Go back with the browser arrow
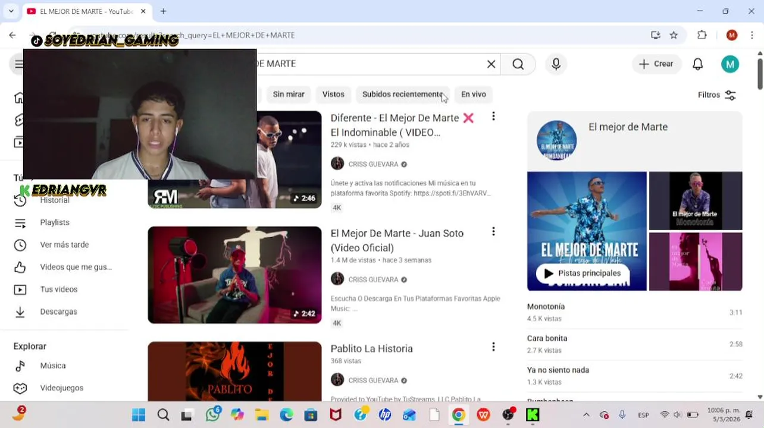Viewport: 764px width, 428px height. 12,35
